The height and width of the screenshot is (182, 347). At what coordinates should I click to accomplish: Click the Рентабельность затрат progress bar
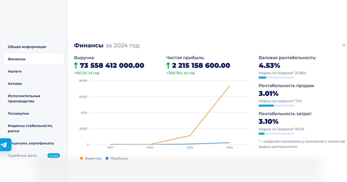click(x=276, y=133)
